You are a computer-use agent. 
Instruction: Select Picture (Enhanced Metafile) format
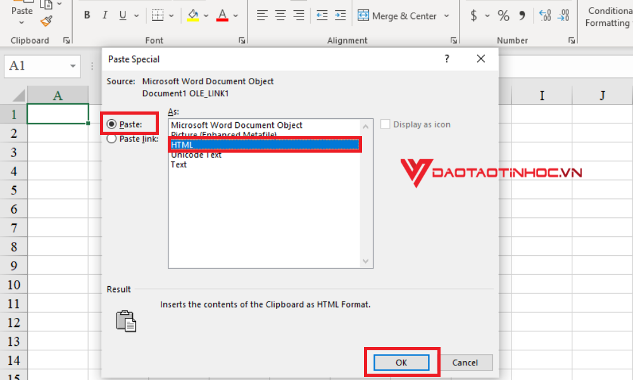[223, 135]
